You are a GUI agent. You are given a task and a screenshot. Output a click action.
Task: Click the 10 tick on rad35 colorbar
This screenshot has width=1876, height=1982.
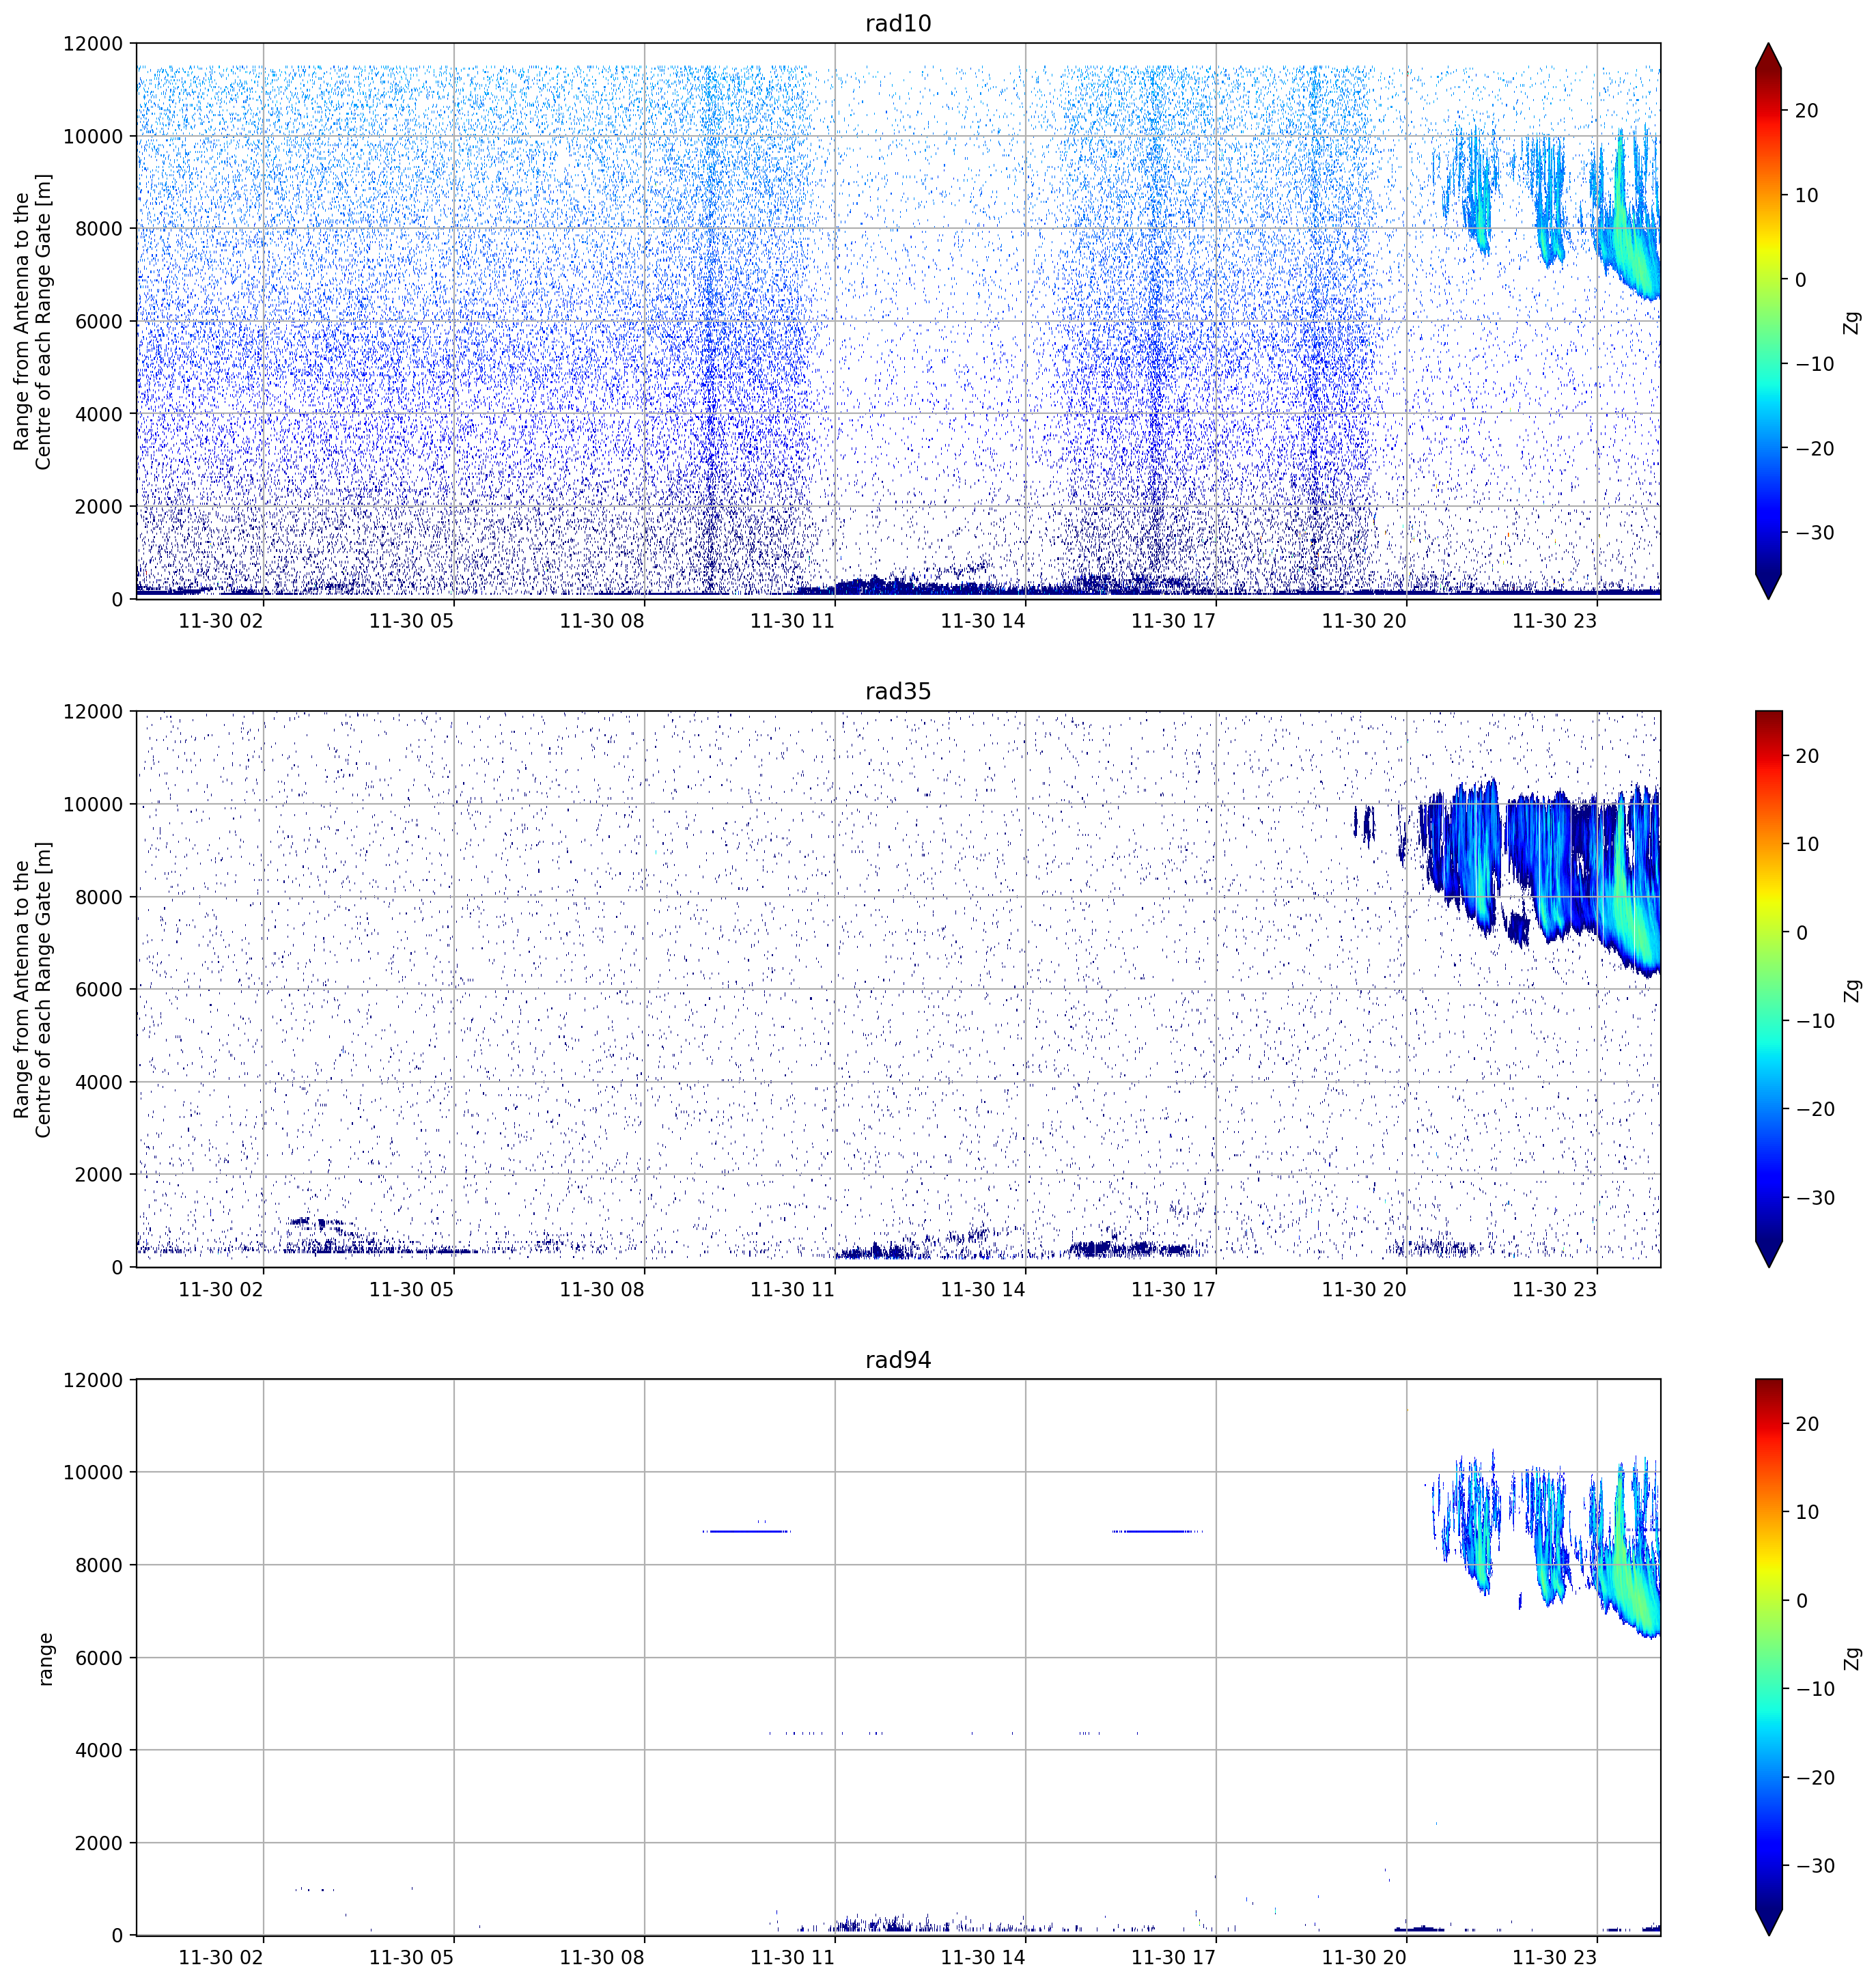[x=1806, y=844]
